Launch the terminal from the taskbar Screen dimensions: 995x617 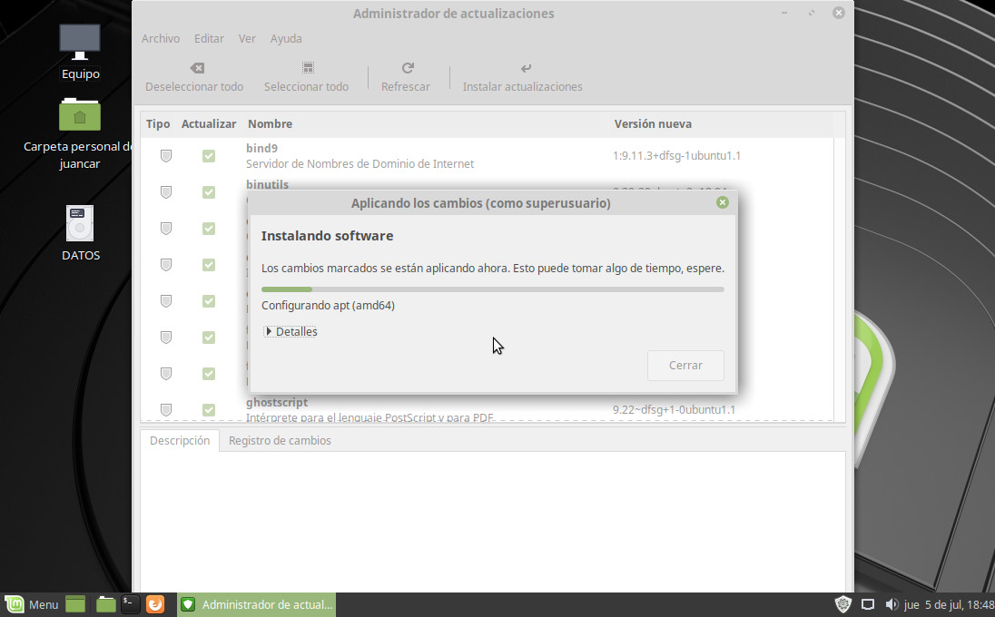click(131, 604)
